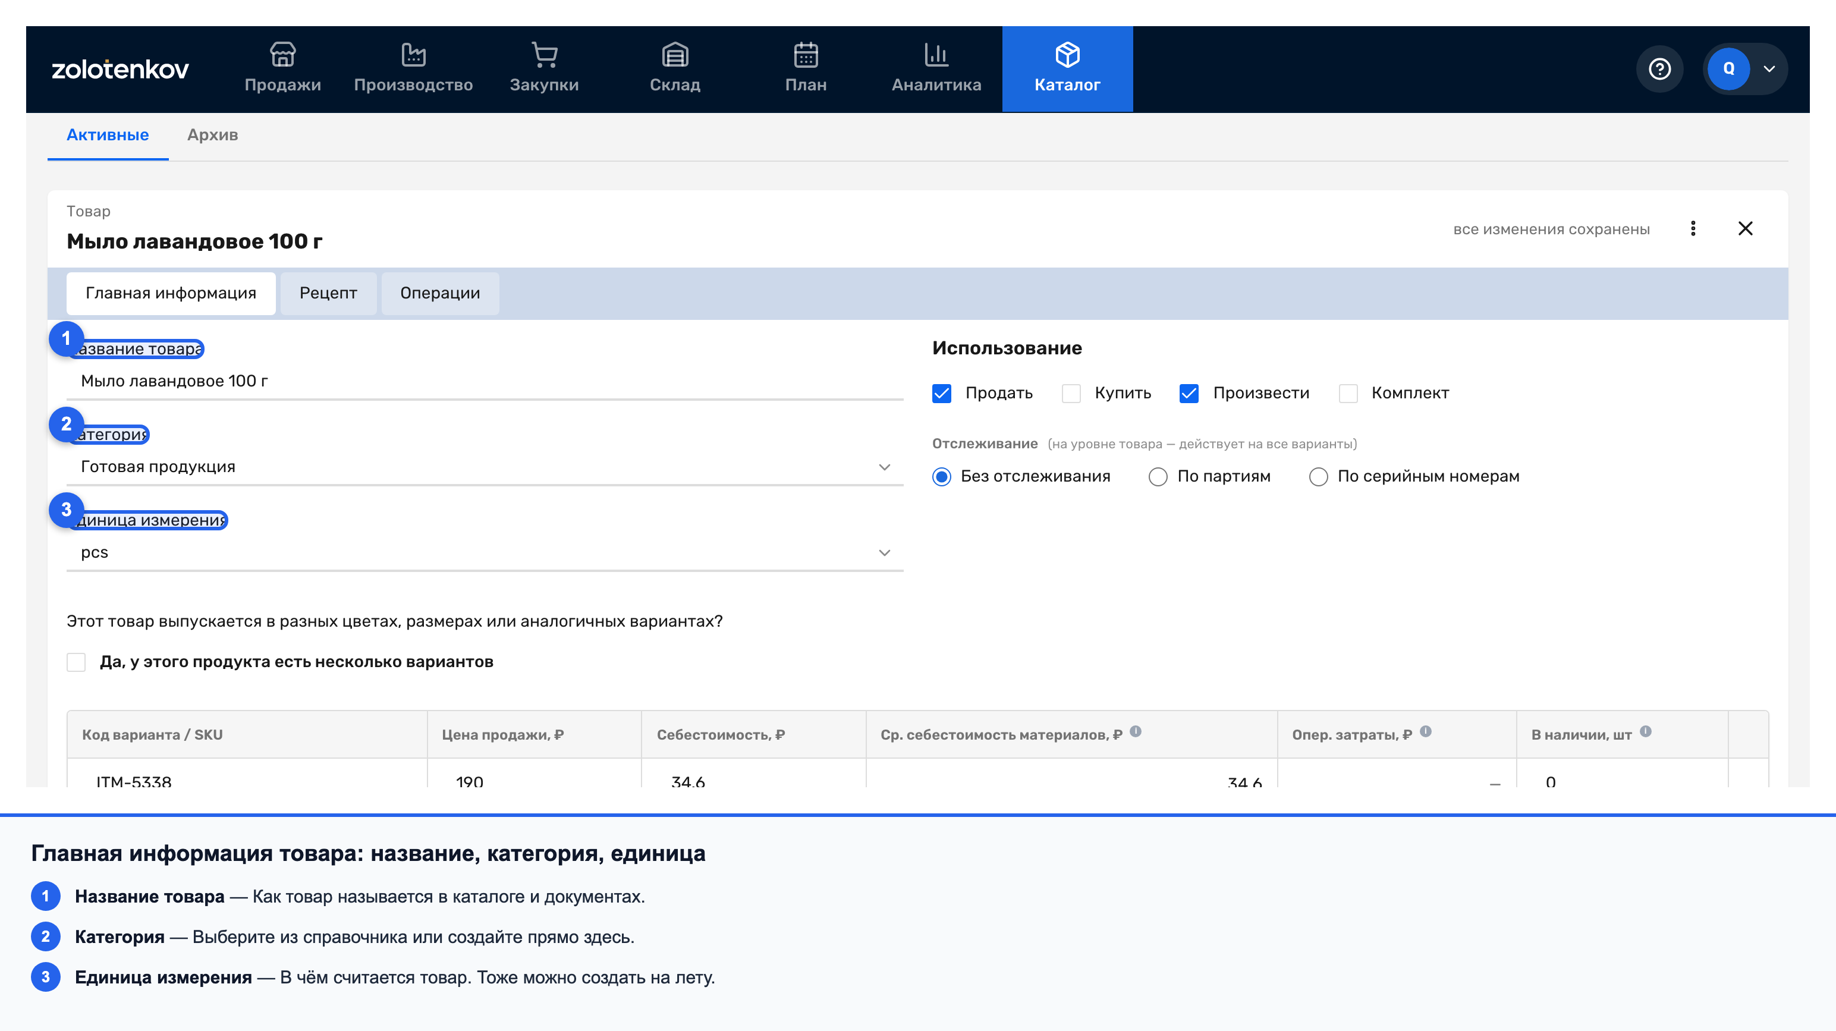Click the zolotenkov logo link

[x=121, y=69]
